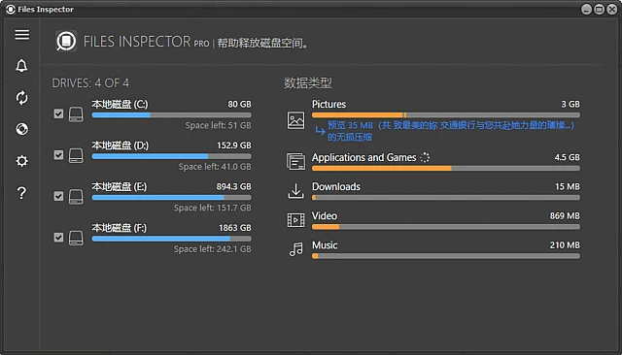The height and width of the screenshot is (355, 622).
Task: Click the PRO label in header
Action: click(x=201, y=44)
